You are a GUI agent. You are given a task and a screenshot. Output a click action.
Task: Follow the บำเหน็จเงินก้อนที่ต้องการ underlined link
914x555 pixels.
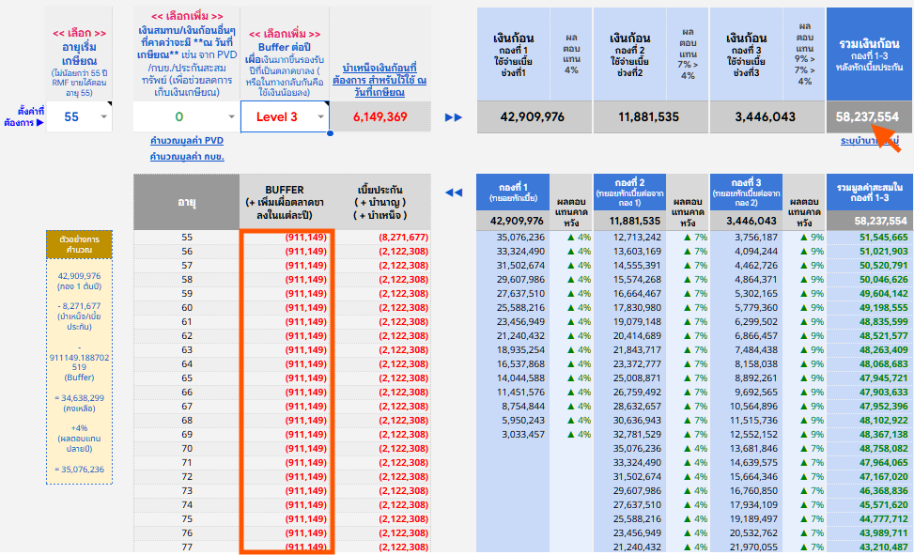[x=380, y=81]
